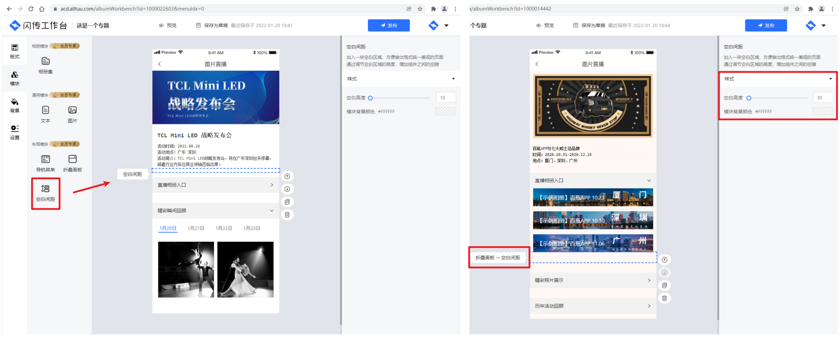Adjust 空白高度 slider handle in left panel
The width and height of the screenshot is (840, 337).
tap(371, 98)
